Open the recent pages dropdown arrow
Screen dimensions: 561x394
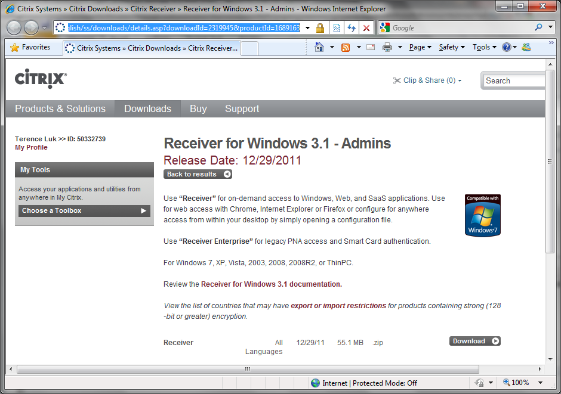point(44,28)
